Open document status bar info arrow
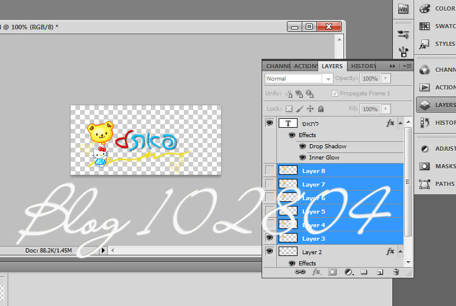 pos(103,250)
